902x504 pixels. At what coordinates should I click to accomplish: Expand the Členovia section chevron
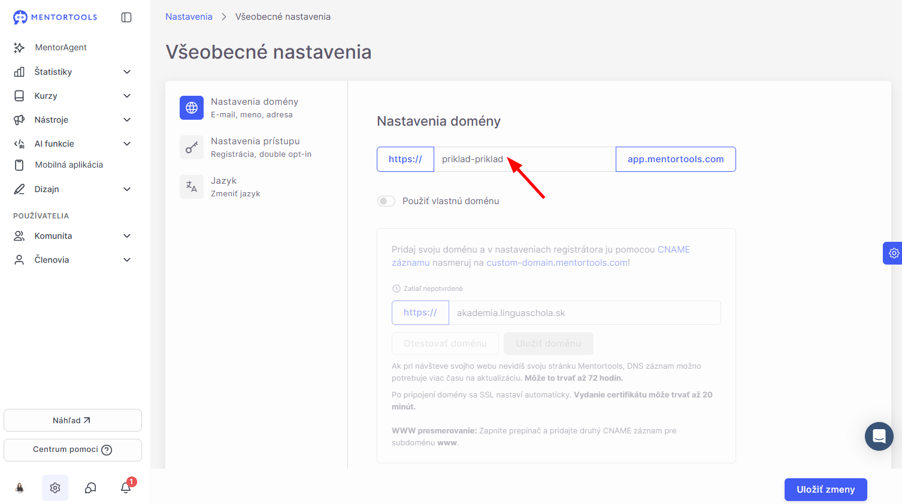click(x=127, y=260)
